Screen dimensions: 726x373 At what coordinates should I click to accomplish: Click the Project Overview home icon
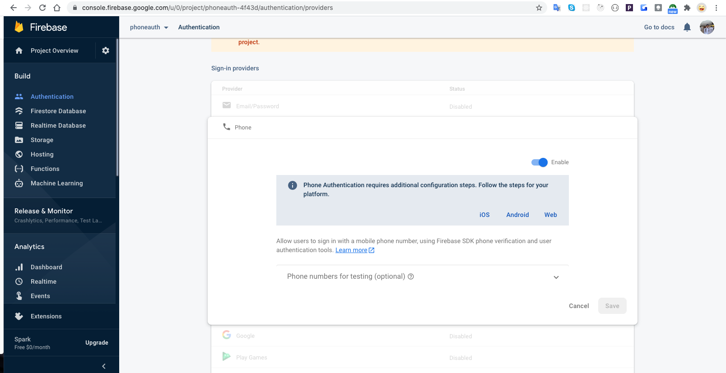point(19,51)
